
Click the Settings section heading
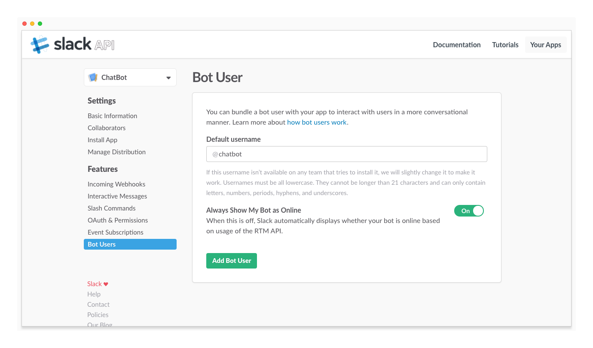[102, 101]
